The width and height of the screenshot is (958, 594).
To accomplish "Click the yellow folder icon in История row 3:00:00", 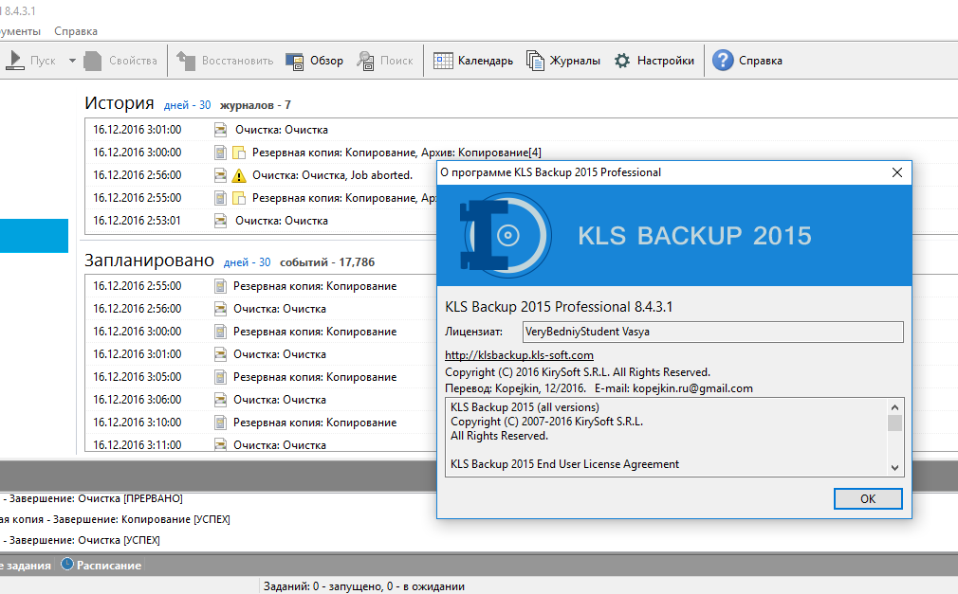I will [x=239, y=153].
